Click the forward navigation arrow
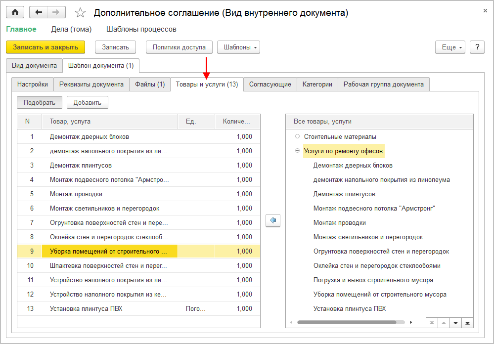Screen dimensions: 494x344 (x=56, y=12)
